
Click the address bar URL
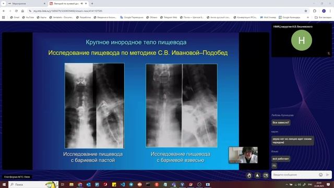point(68,11)
